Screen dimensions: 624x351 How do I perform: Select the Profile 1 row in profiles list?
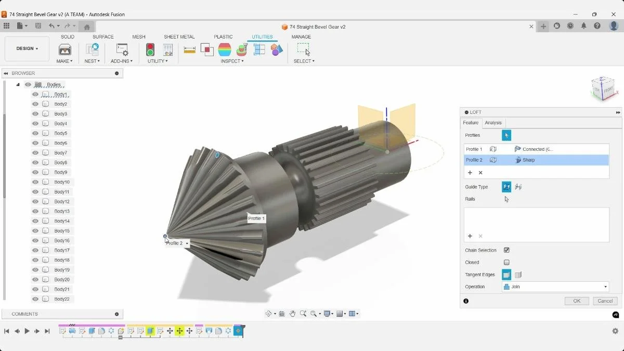coord(536,149)
